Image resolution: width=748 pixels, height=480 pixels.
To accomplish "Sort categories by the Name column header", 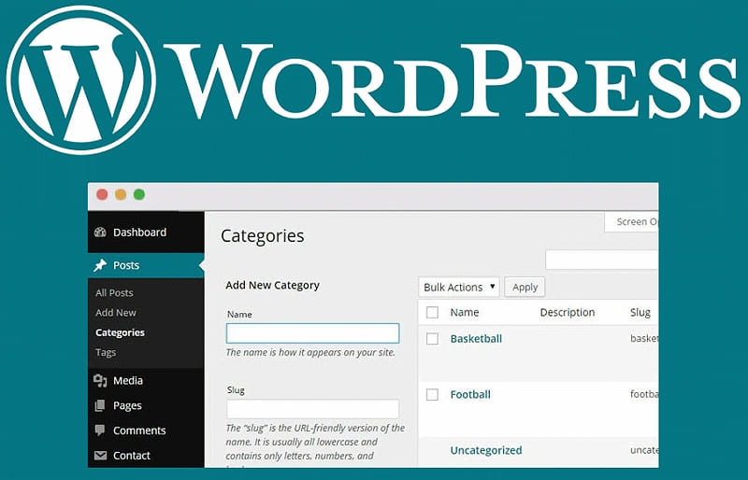I will (464, 312).
